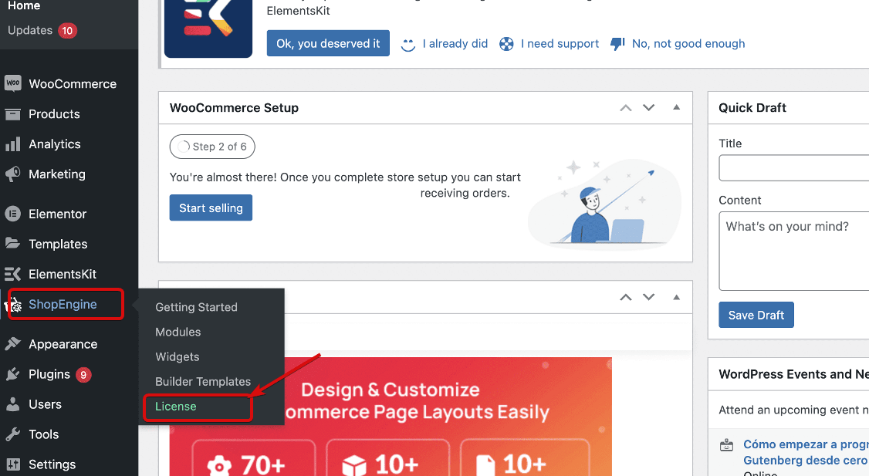Click the WordPress events calendar icon
This screenshot has height=476, width=869.
pos(726,445)
